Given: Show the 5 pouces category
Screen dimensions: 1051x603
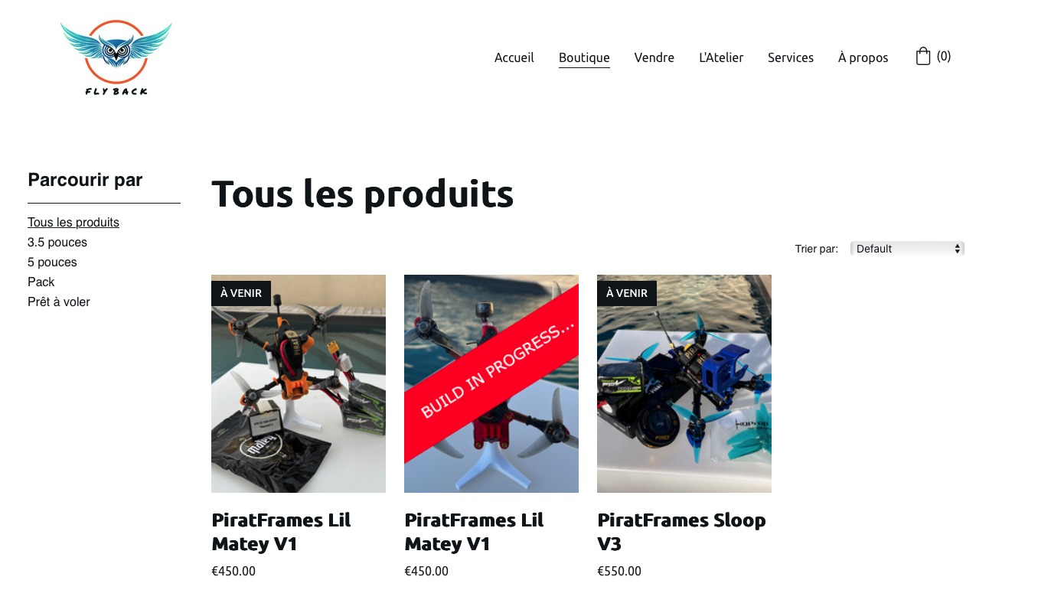Looking at the screenshot, I should pos(52,262).
